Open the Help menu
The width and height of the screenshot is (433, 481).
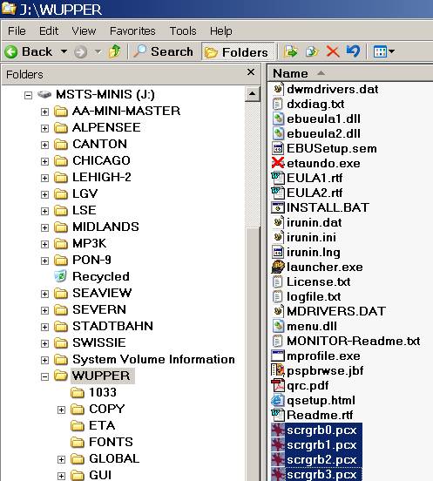tap(220, 31)
